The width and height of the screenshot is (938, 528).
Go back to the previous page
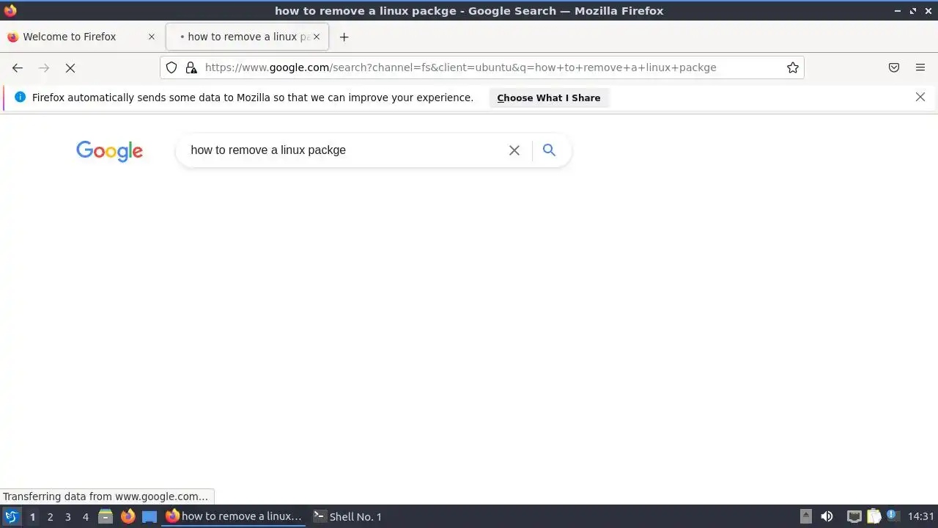(18, 67)
